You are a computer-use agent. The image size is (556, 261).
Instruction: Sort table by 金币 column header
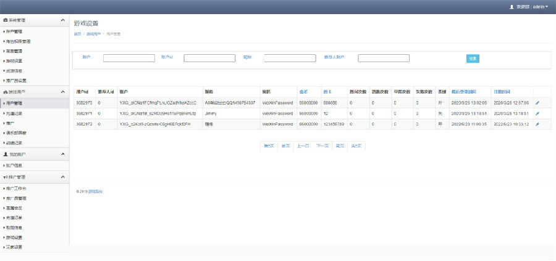[x=303, y=92]
